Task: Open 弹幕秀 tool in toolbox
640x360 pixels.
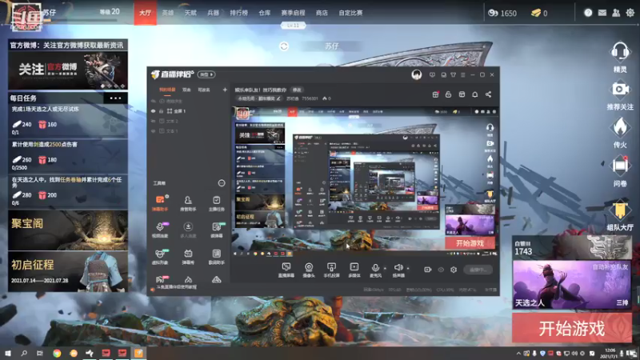Action: click(188, 257)
